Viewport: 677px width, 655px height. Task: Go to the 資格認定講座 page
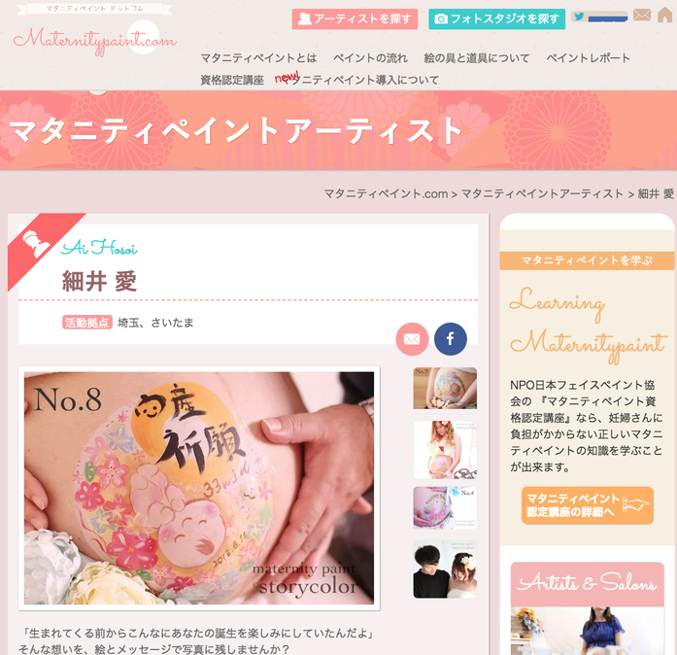point(232,80)
